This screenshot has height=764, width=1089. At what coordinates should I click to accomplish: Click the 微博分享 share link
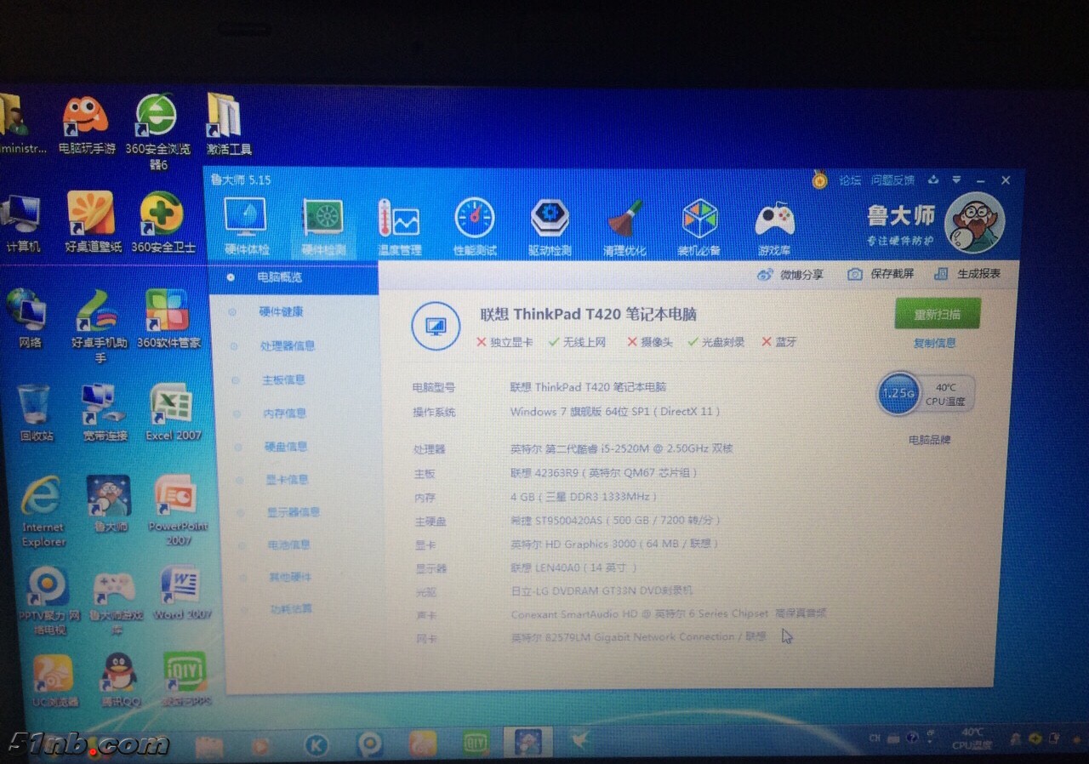tap(790, 275)
